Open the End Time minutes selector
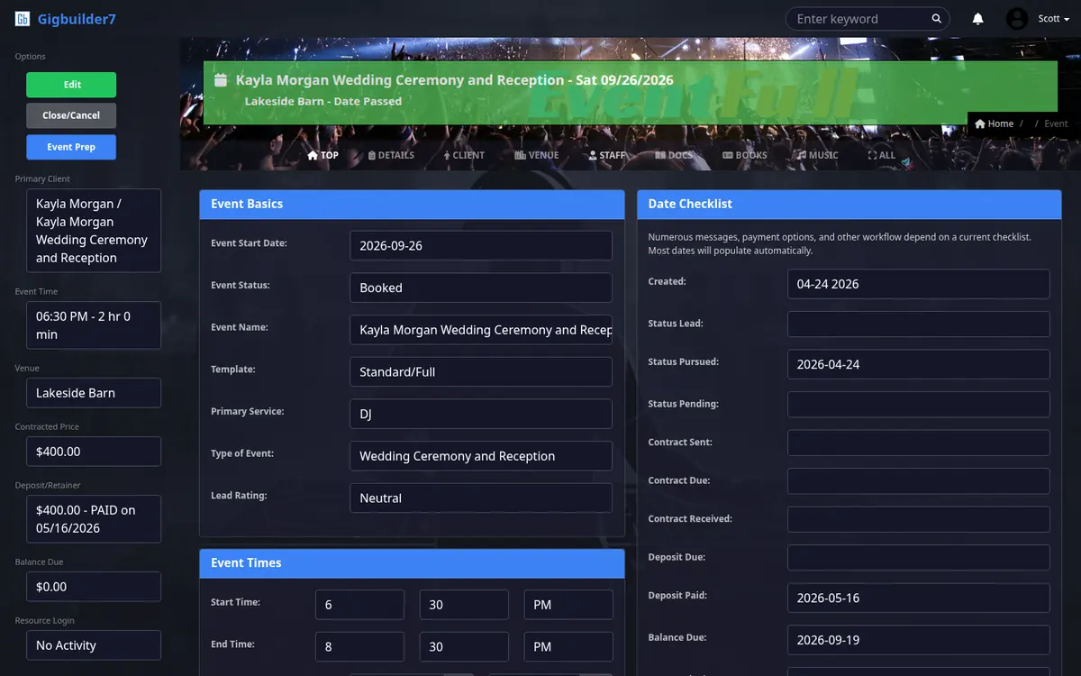 coord(464,646)
